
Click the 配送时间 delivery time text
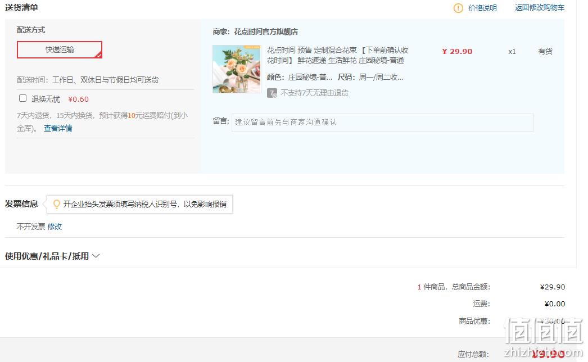[88, 80]
